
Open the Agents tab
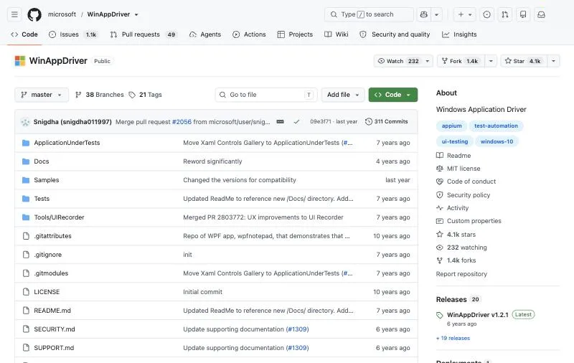[205, 34]
